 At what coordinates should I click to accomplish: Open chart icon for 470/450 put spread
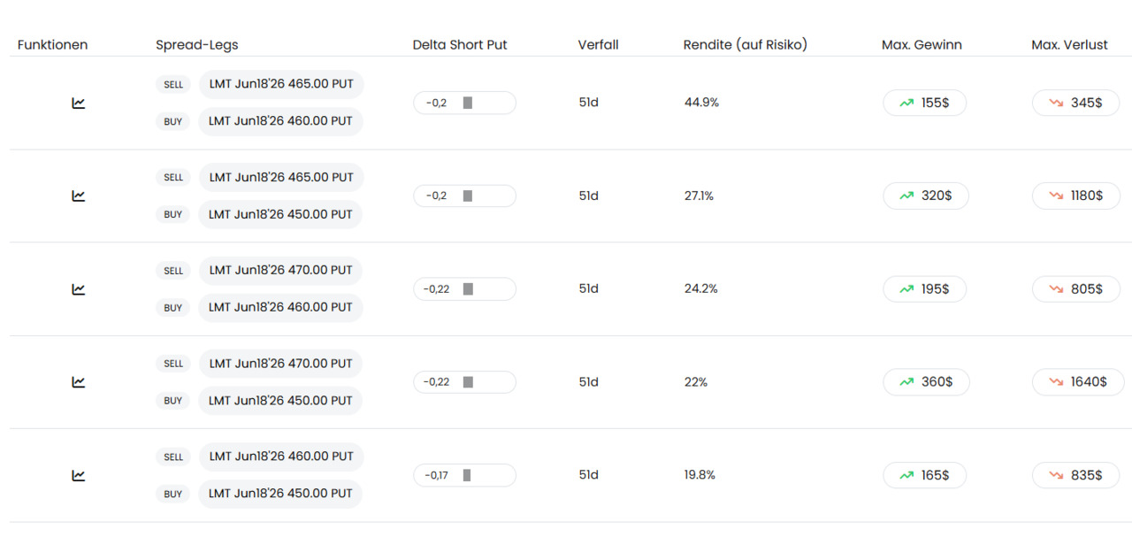(x=79, y=382)
